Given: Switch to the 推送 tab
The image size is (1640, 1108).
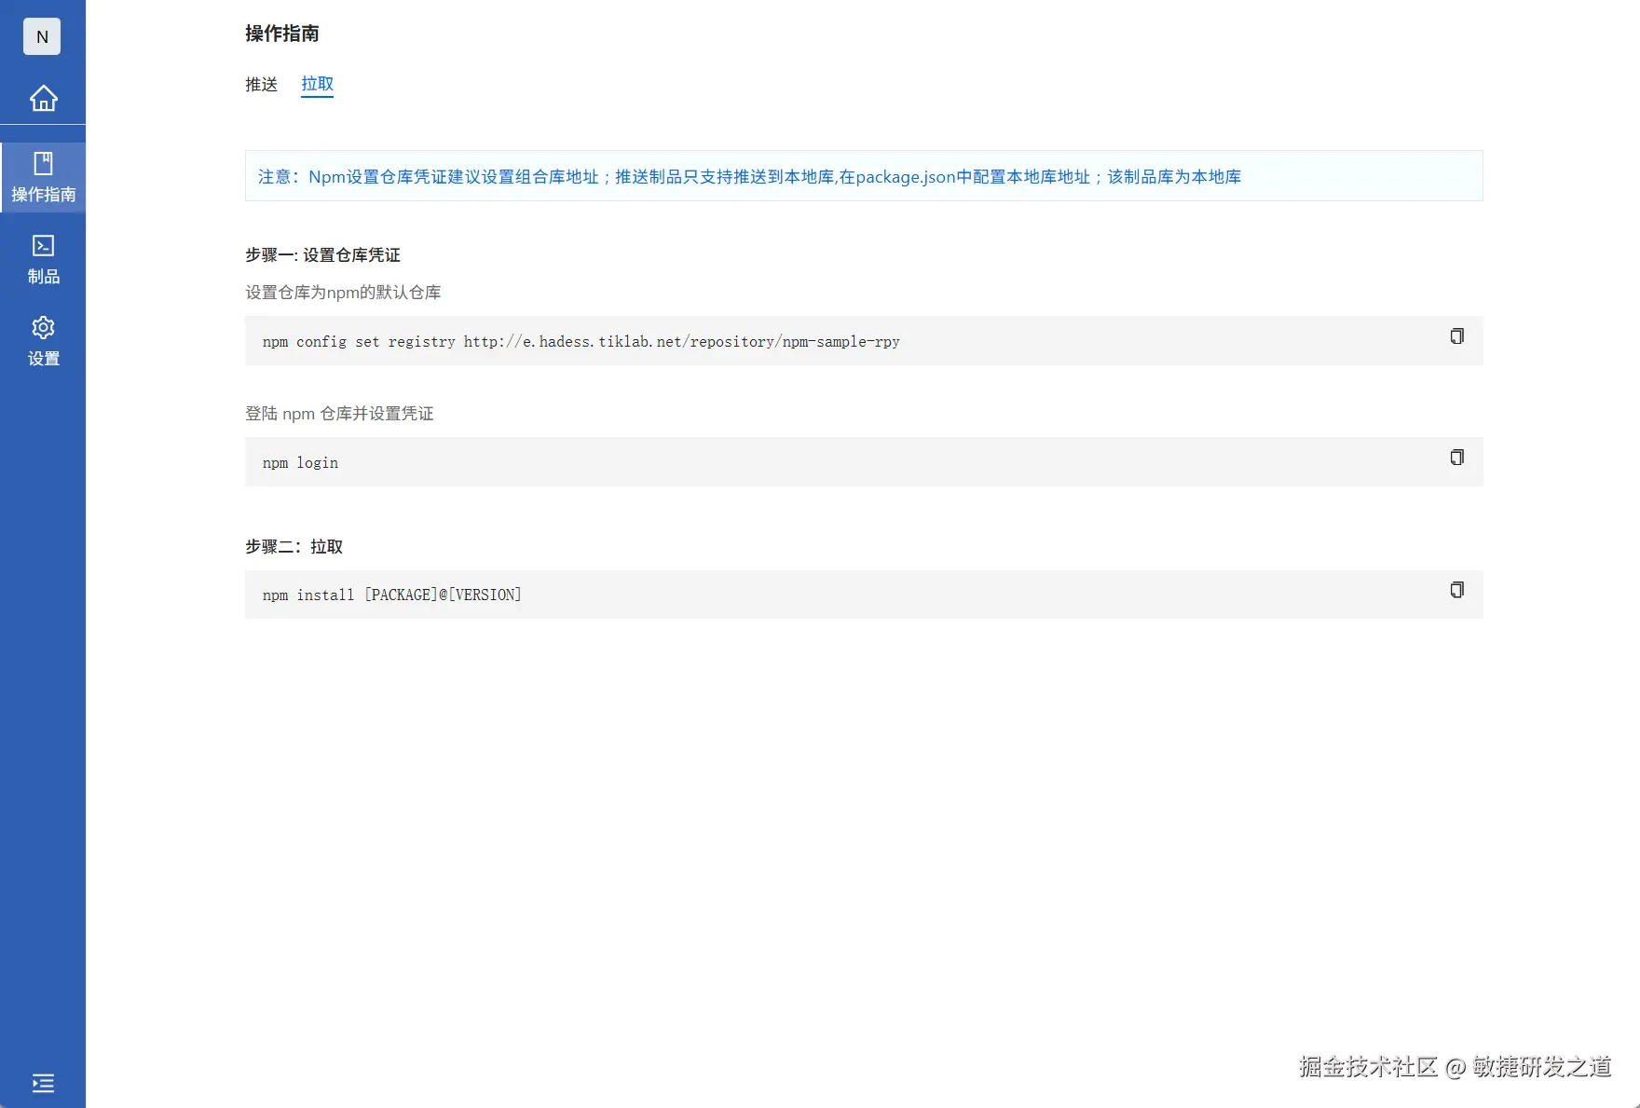Looking at the screenshot, I should (261, 84).
